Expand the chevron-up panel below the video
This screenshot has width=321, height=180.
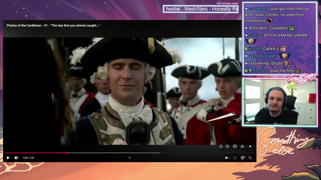[130, 158]
